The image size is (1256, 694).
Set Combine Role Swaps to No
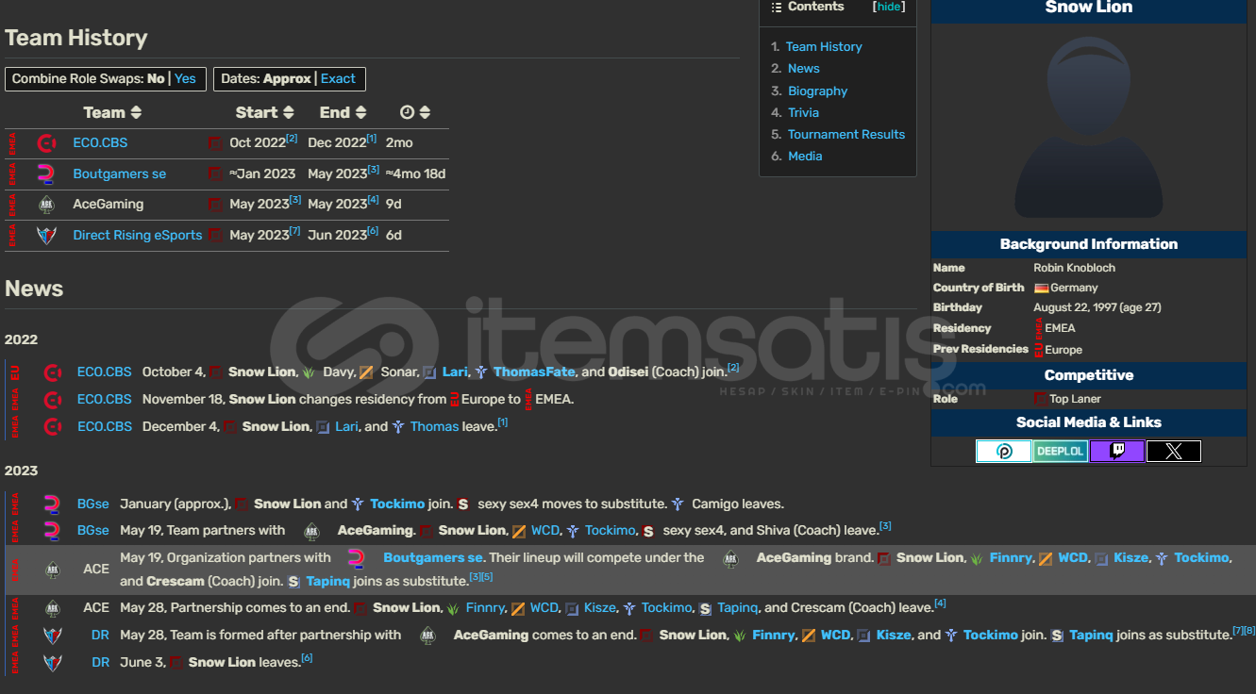tap(156, 78)
